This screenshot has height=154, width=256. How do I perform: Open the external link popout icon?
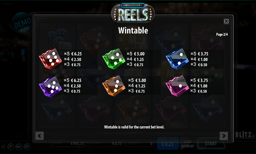point(27,147)
